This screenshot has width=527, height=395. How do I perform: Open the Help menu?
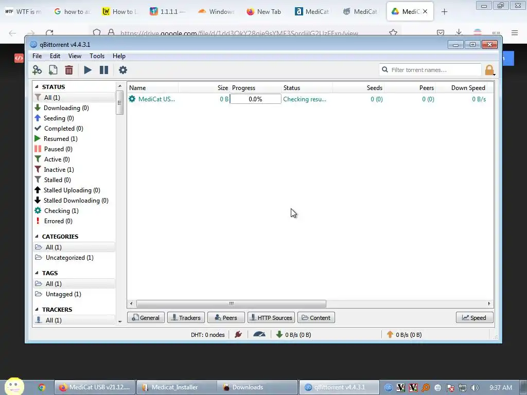point(119,56)
